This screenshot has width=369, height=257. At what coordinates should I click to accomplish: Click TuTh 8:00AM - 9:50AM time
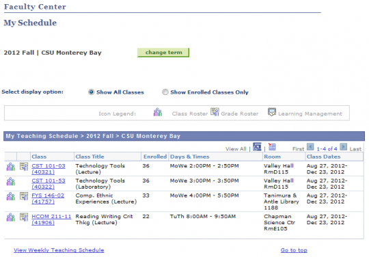click(x=203, y=216)
